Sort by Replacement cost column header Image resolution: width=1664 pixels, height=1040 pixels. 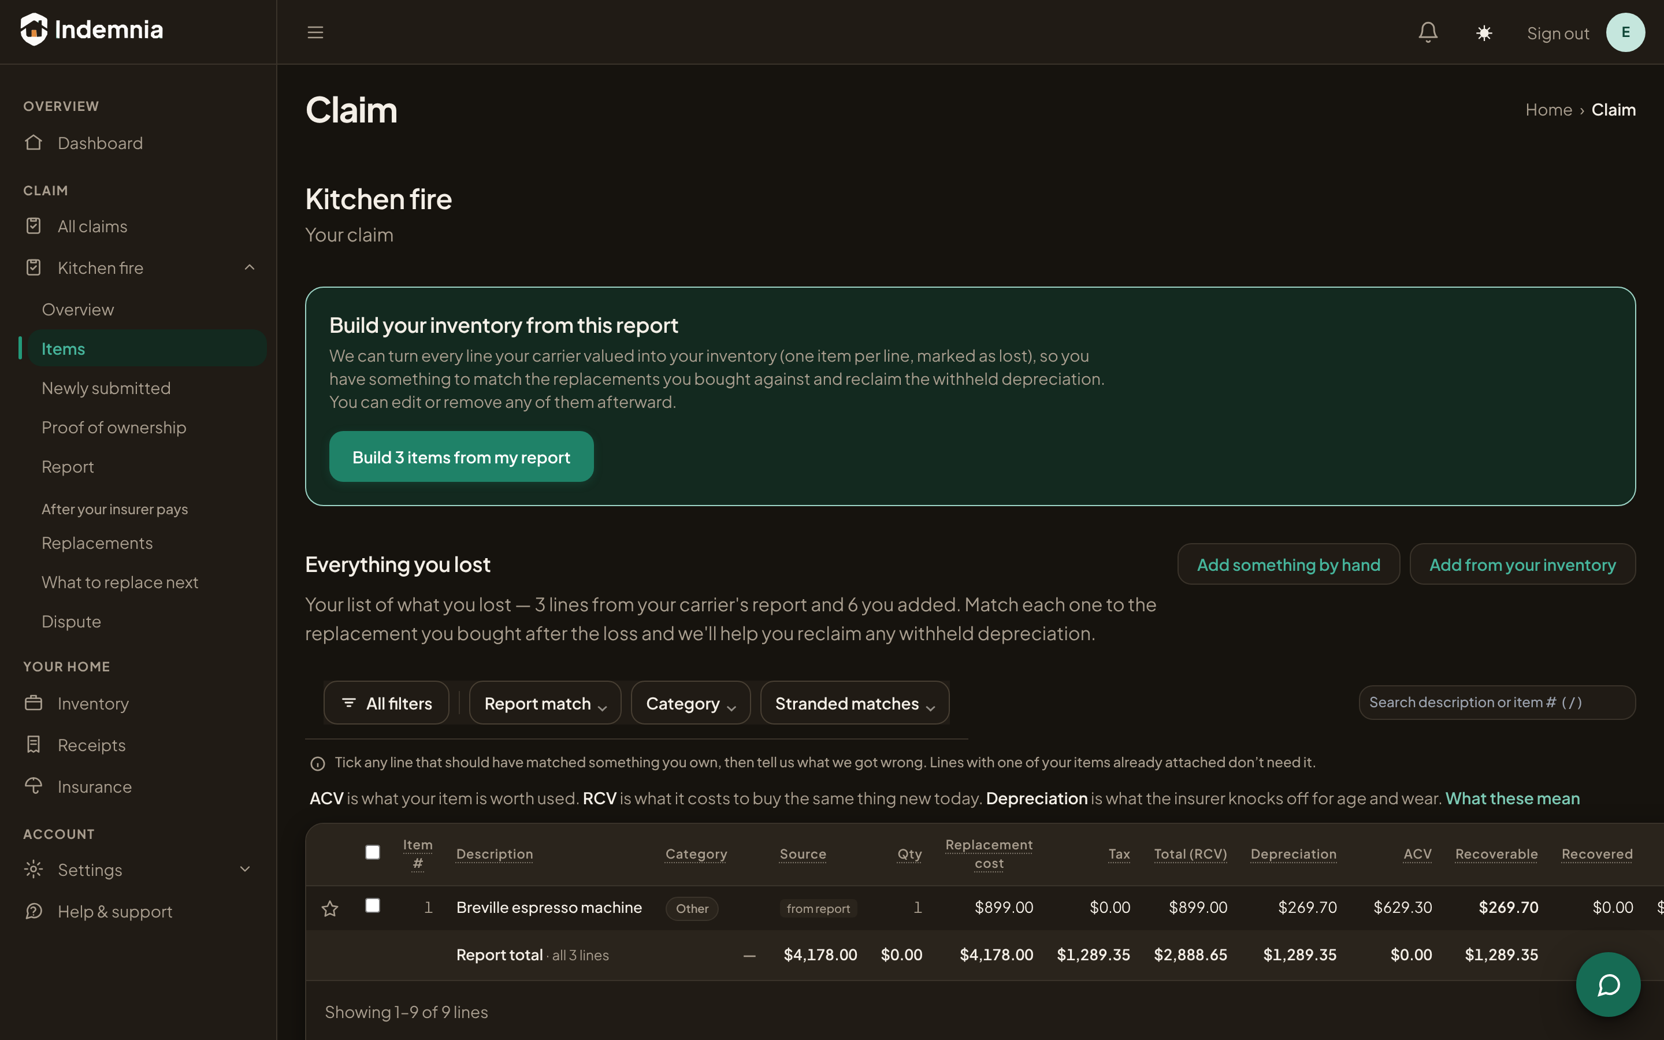pyautogui.click(x=989, y=853)
